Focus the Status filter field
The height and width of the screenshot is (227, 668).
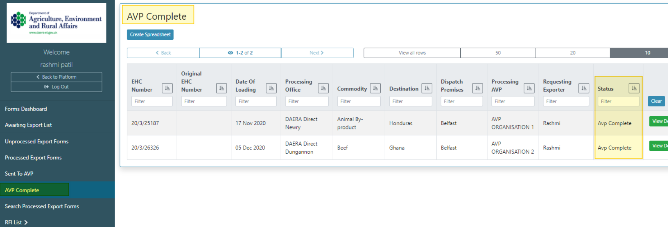click(618, 102)
